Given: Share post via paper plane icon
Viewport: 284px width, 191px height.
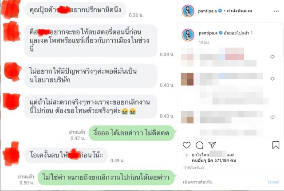Looking at the screenshot, I should point(212,145).
